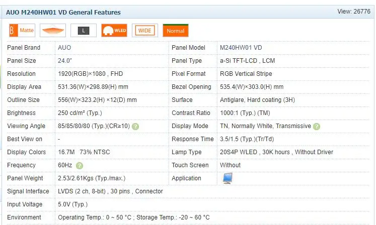Select the M240HW01 VD Panel Model value
Image resolution: width=376 pixels, height=225 pixels.
(x=241, y=48)
